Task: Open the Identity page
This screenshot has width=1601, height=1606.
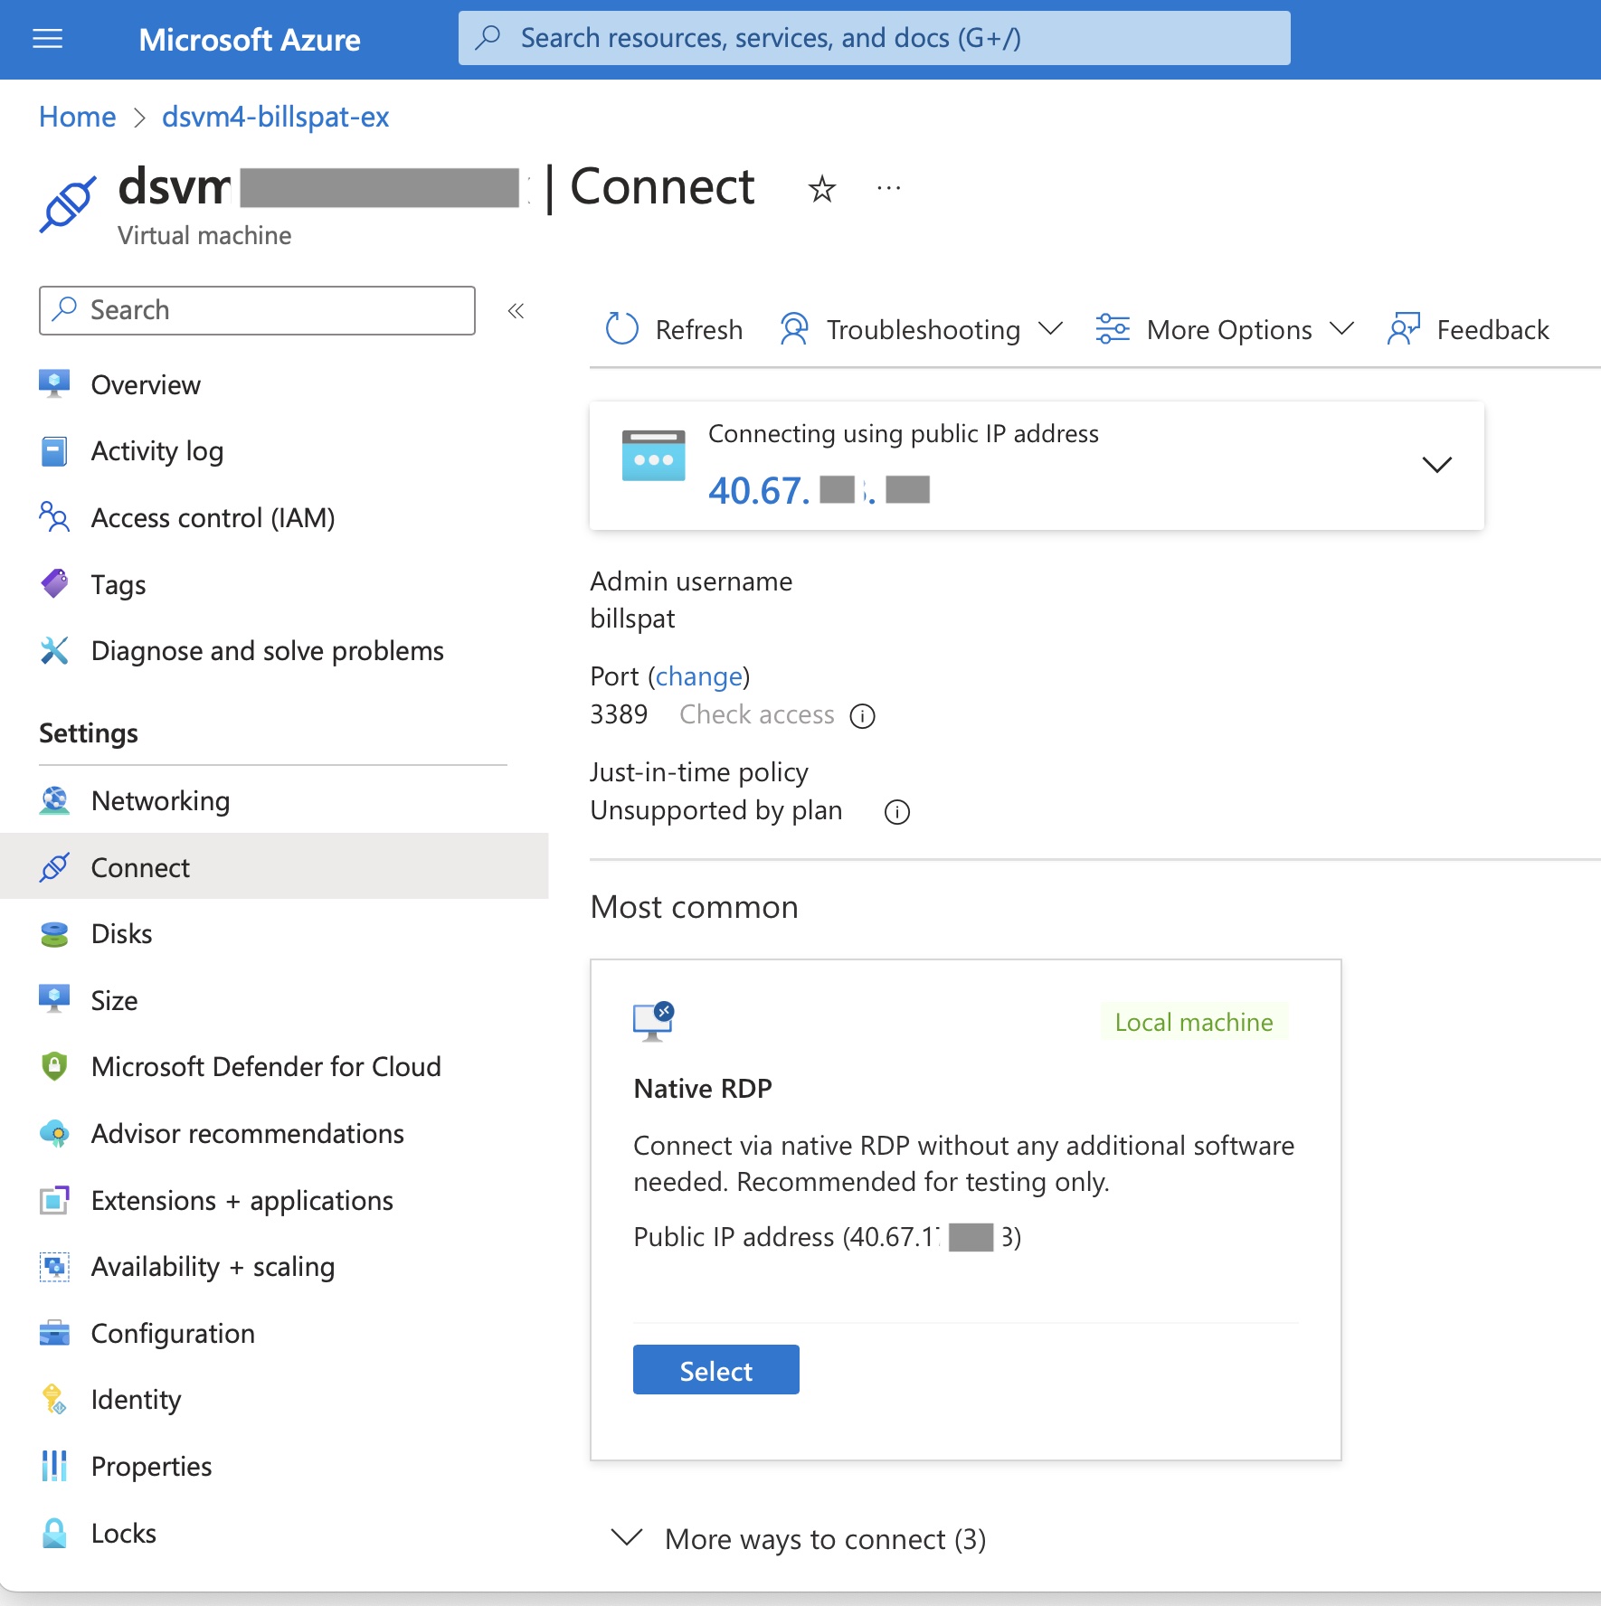Action: click(x=137, y=1399)
